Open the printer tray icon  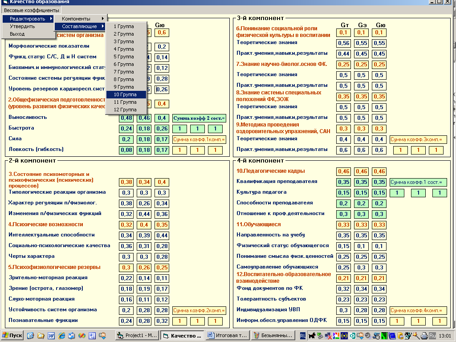[424, 336]
